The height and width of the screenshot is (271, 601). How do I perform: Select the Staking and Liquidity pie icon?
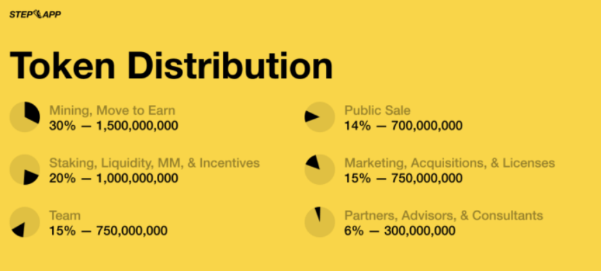pos(25,170)
